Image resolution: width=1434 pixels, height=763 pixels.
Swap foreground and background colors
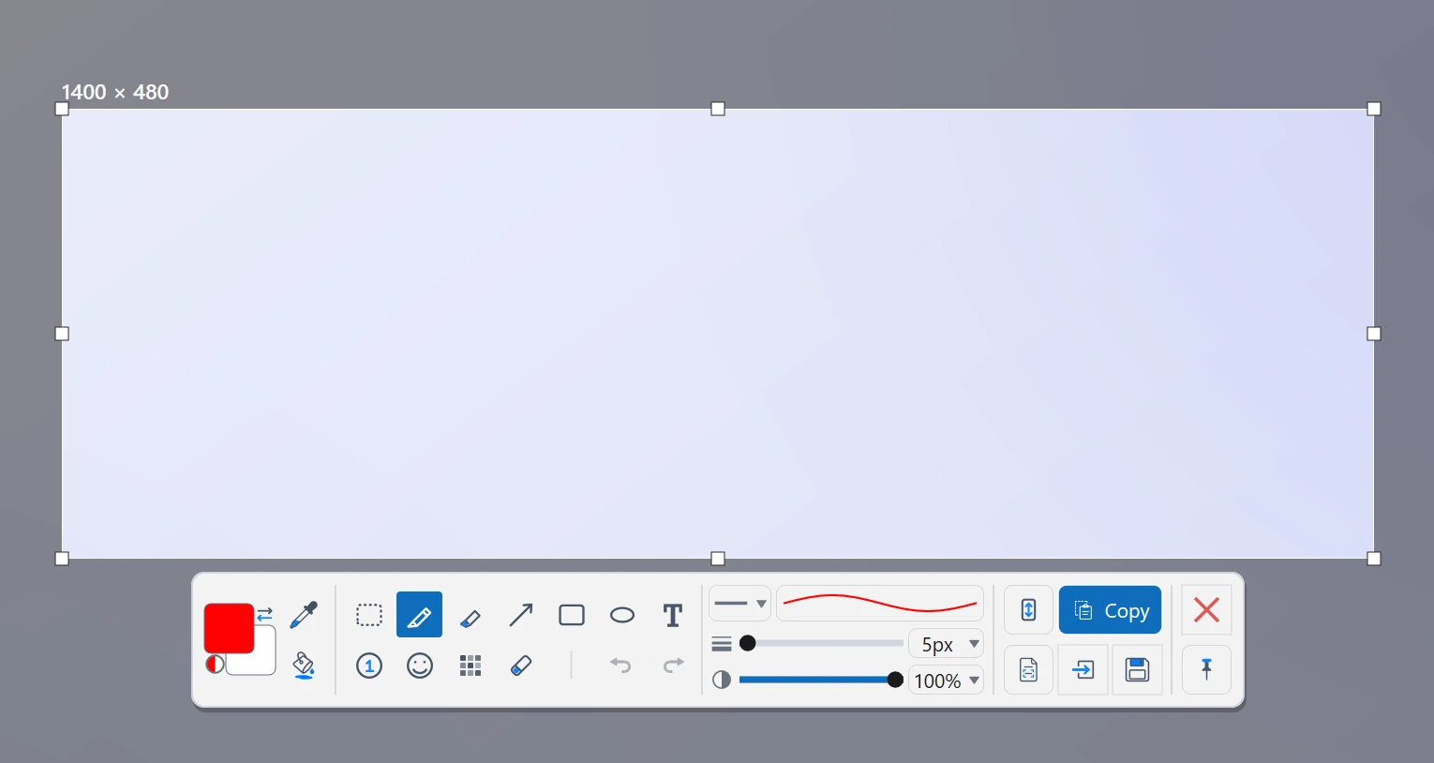tap(265, 614)
